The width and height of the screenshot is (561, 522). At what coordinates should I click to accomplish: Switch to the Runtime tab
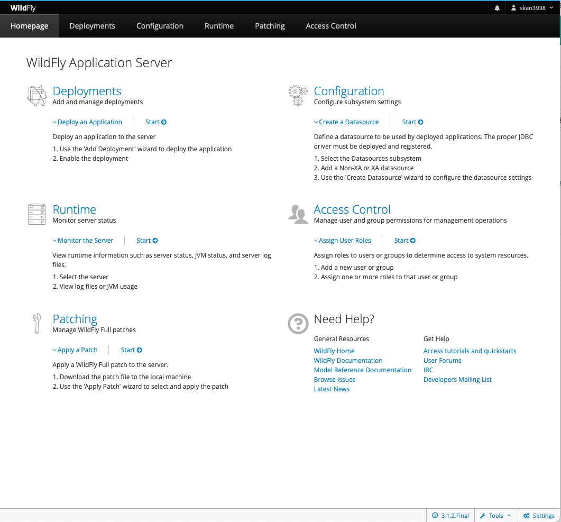pos(219,26)
